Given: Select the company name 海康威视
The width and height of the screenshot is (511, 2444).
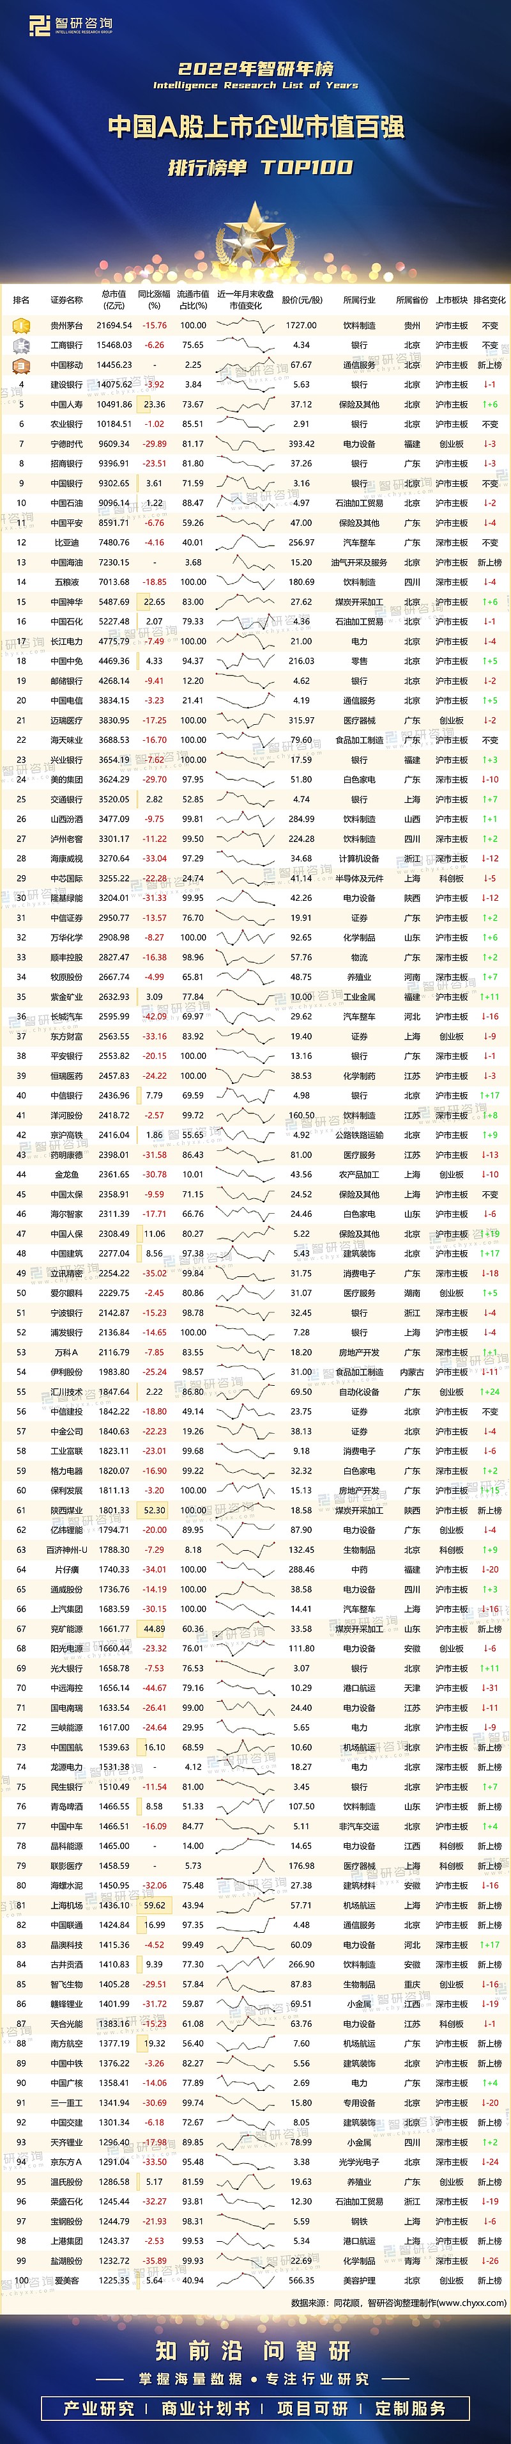Looking at the screenshot, I should [x=66, y=859].
